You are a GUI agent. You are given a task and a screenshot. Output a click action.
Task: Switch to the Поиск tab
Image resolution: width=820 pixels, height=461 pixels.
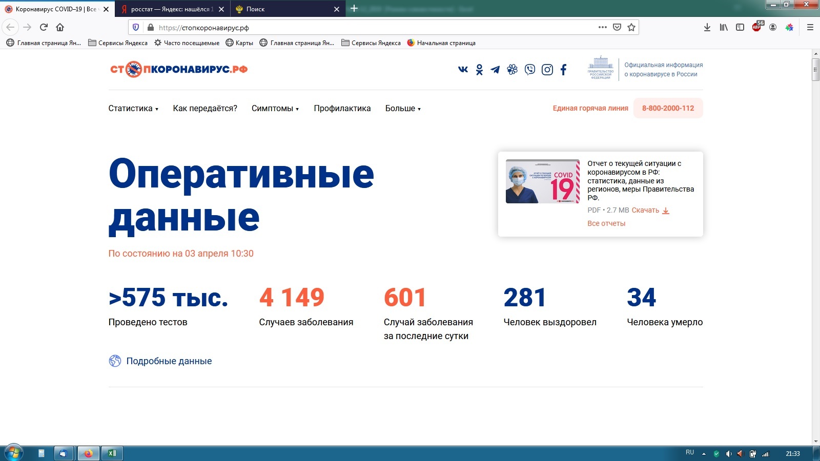[288, 9]
